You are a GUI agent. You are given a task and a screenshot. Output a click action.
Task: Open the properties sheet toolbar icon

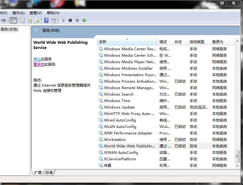[23, 20]
